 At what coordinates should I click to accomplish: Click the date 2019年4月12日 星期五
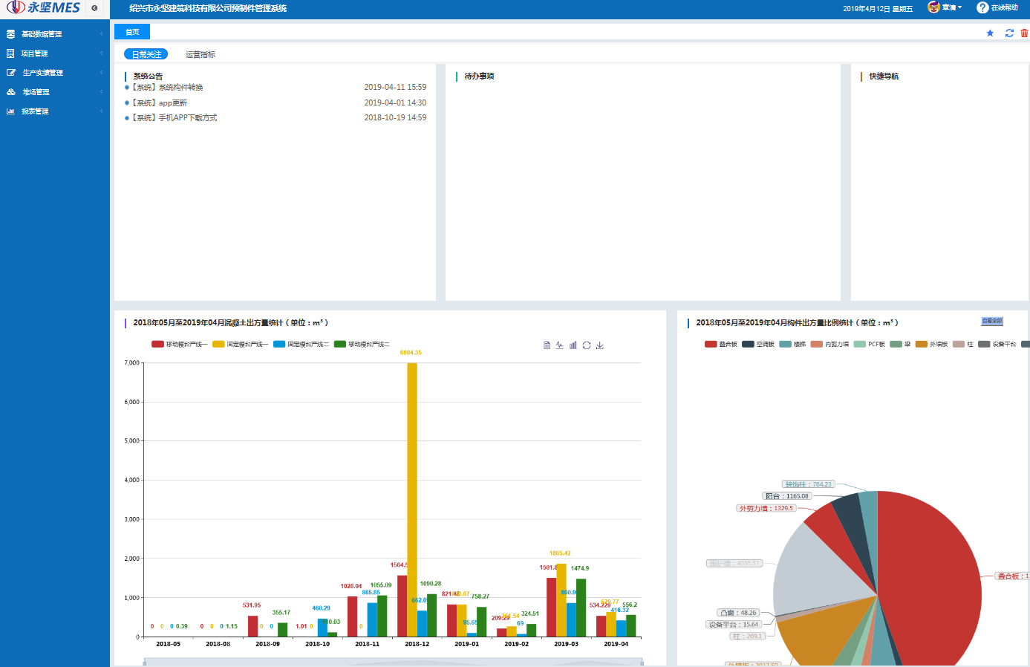tap(878, 9)
